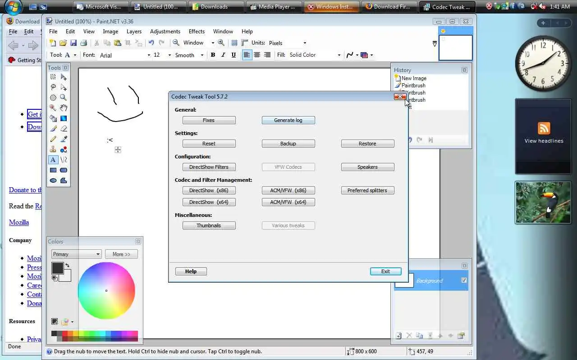The width and height of the screenshot is (577, 360).
Task: Toggle underline text formatting
Action: point(234,55)
